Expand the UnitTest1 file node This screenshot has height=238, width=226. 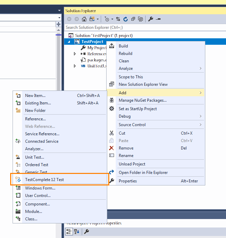pyautogui.click(x=75, y=66)
